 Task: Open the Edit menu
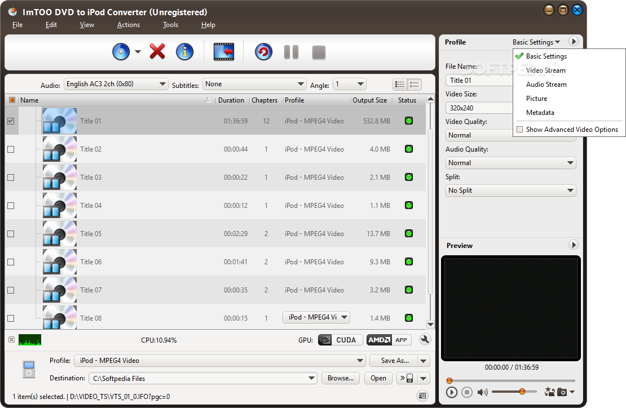pos(51,25)
